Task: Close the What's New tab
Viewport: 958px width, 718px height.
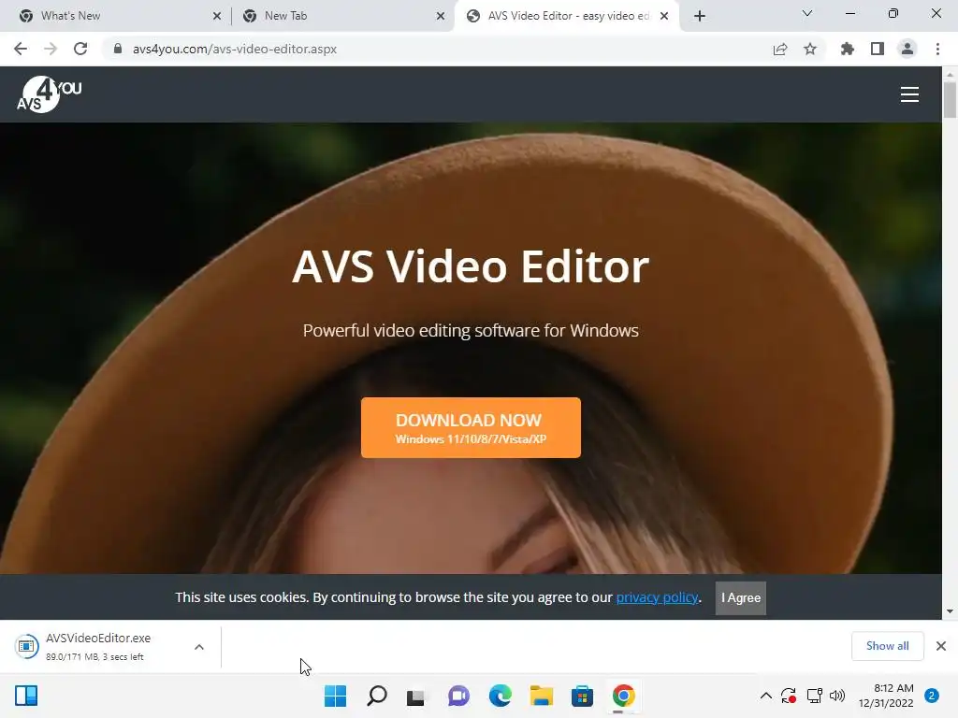Action: click(x=217, y=16)
